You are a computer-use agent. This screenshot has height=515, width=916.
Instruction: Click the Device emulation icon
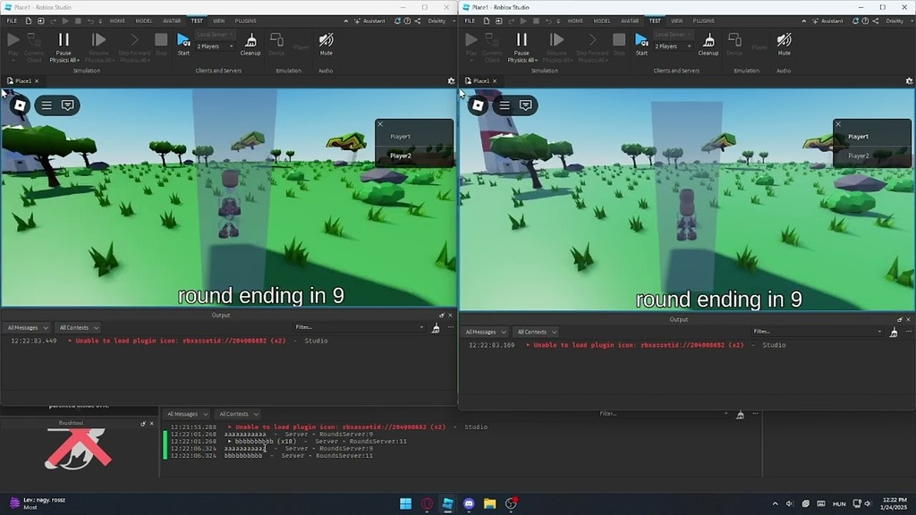(277, 41)
